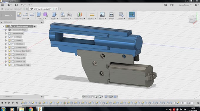
Task: Hide the Lower Gear Shell component
Action: pos(9,51)
